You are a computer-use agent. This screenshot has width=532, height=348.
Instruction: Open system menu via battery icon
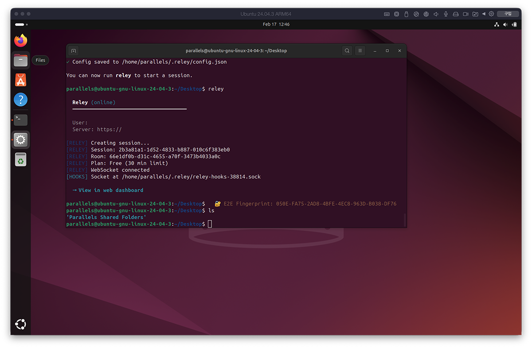click(514, 24)
